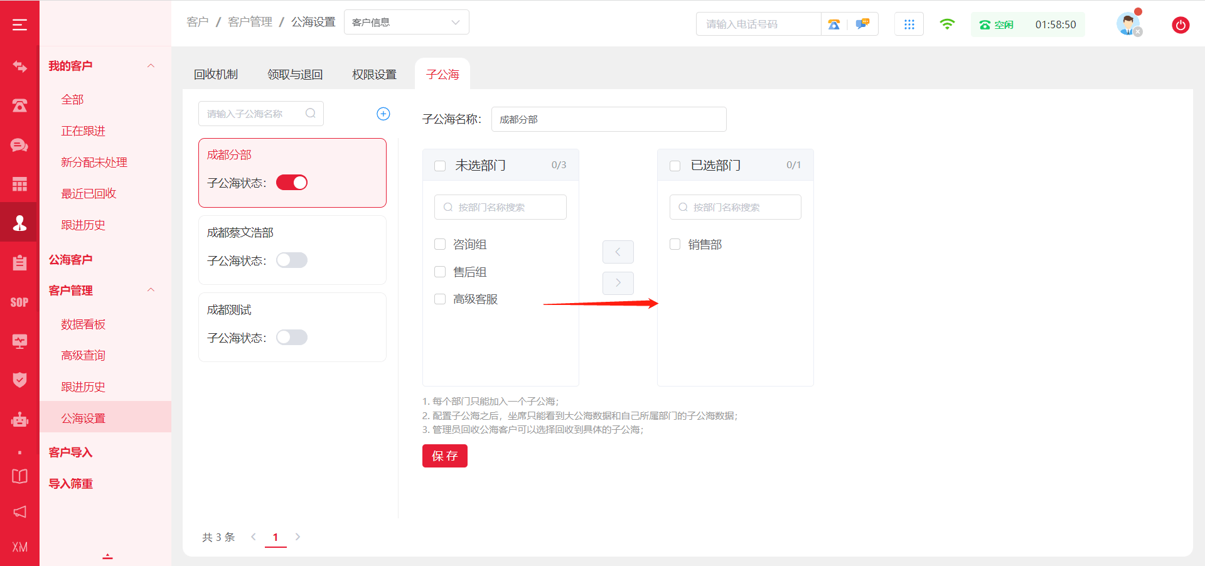Open the monitor chart sidebar icon
The height and width of the screenshot is (566, 1205).
pos(19,341)
